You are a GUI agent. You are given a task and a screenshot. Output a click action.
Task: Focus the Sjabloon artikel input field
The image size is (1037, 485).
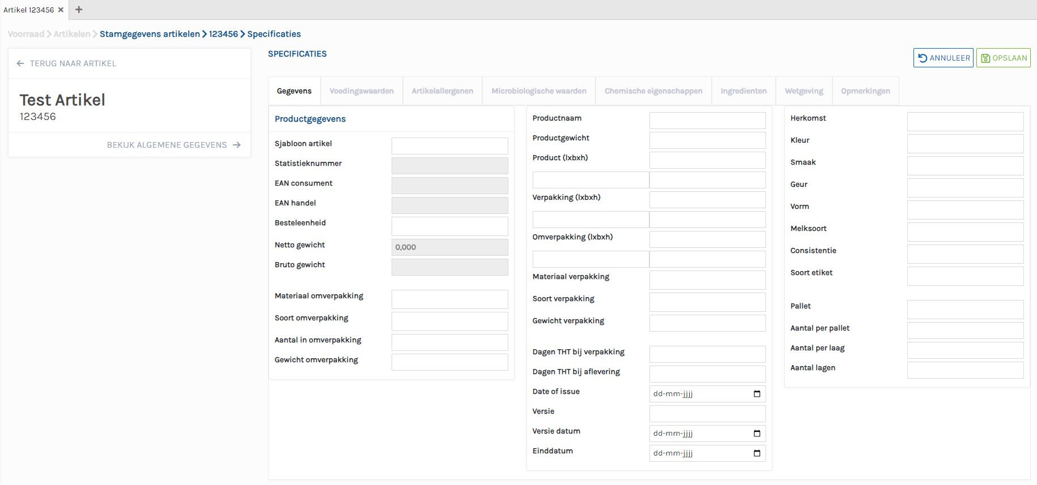(449, 146)
